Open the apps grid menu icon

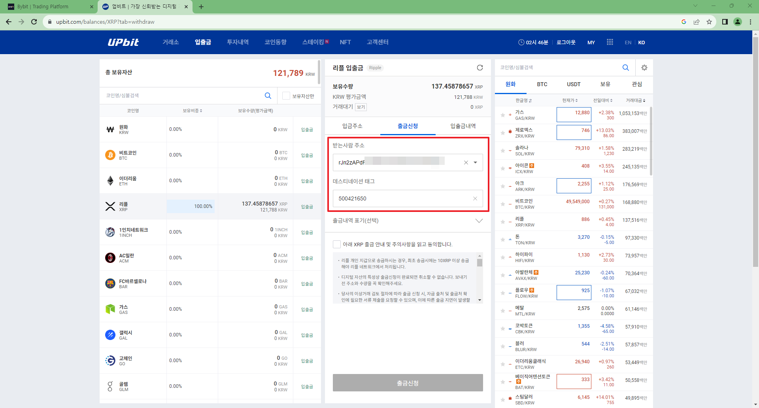click(610, 42)
